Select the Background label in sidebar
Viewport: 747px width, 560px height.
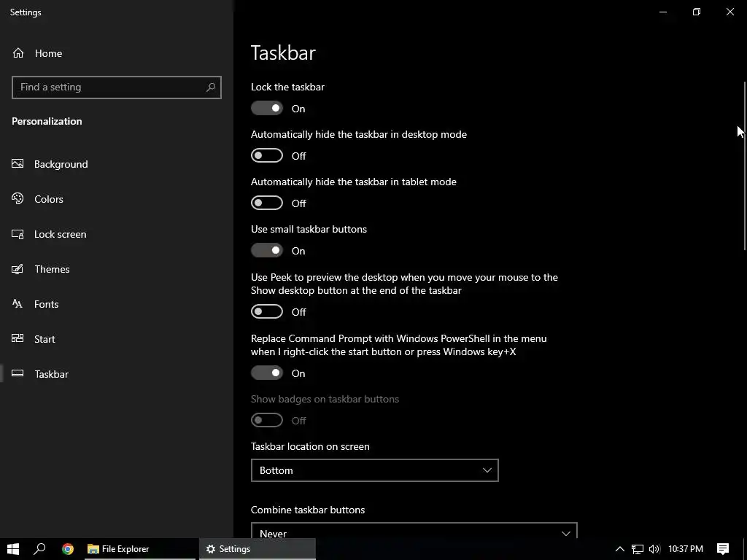(61, 164)
